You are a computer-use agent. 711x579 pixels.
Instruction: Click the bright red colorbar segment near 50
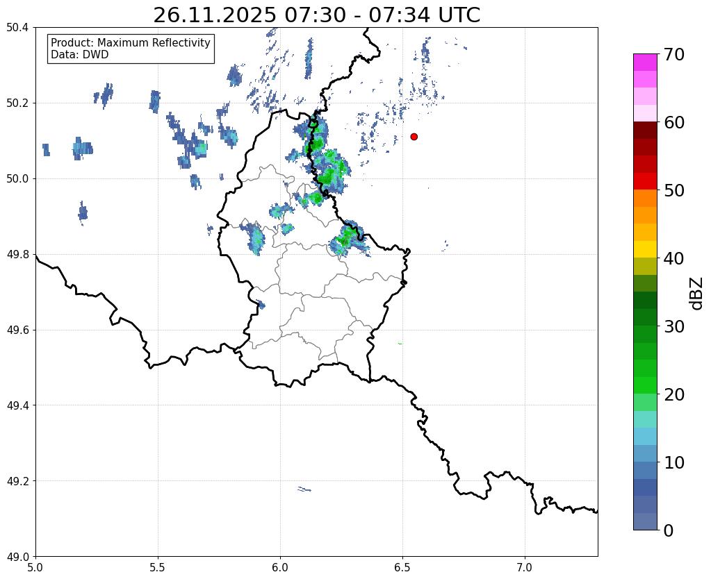click(x=645, y=182)
